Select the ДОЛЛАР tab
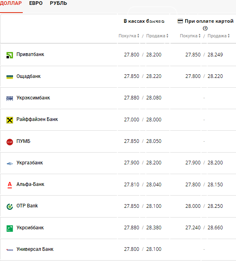This screenshot has width=236, height=261. click(x=11, y=3)
